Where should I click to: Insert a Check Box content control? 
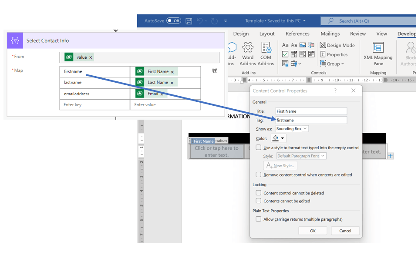[x=285, y=54]
